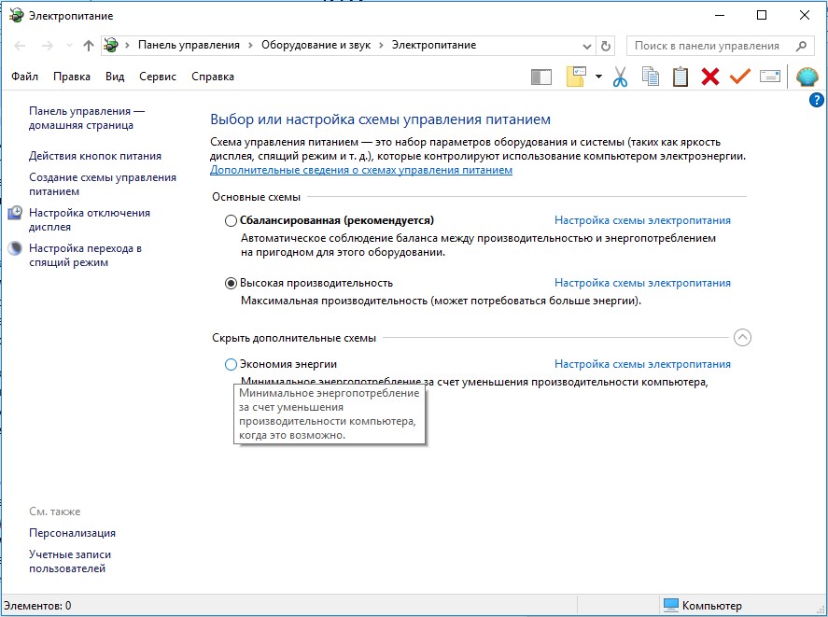This screenshot has height=617, width=828.
Task: Go forward with the right arrow
Action: click(x=47, y=46)
